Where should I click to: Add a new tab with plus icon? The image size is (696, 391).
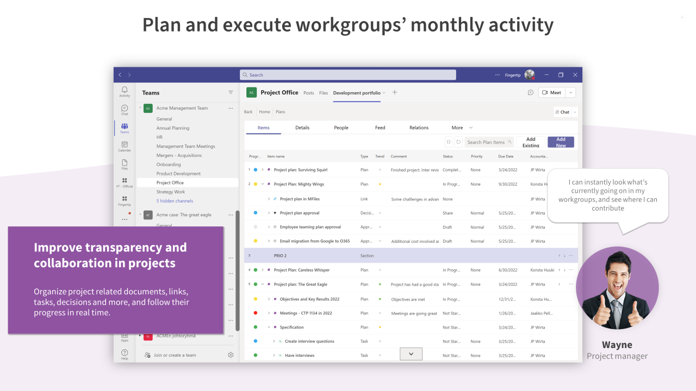[395, 92]
